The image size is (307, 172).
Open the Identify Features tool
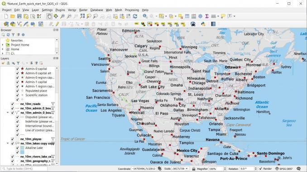point(145,16)
